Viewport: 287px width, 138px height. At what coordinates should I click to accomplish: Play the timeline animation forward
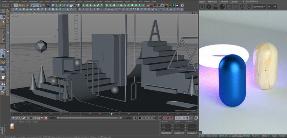(x=147, y=118)
